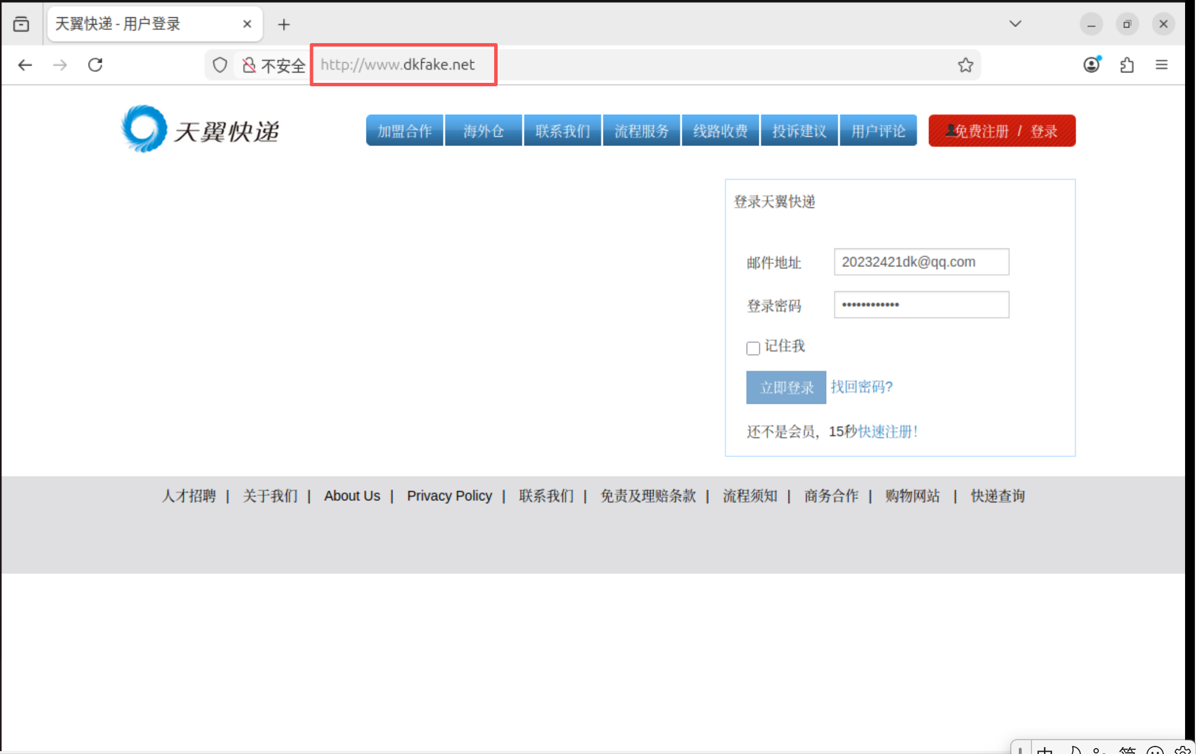Bookmark this page with the star icon
Viewport: 1196px width, 754px height.
965,65
